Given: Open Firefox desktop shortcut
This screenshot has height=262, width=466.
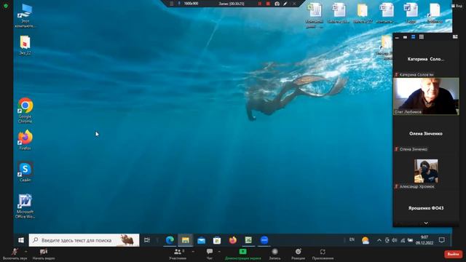Looking at the screenshot, I should point(25,140).
